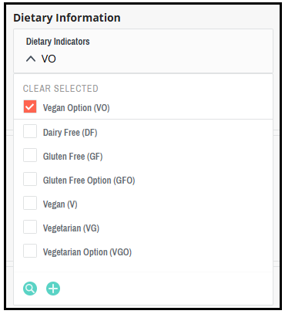
Task: Collapse the Dietary Indicators chevron arrow
Action: 31,59
